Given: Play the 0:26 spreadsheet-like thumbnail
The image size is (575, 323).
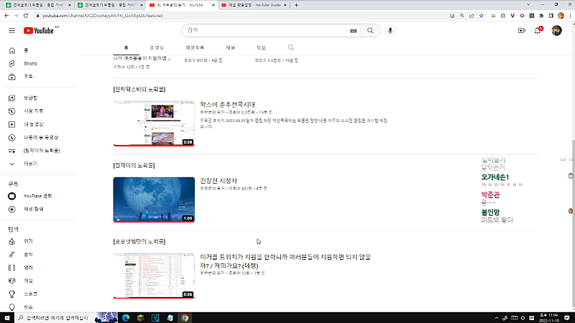Looking at the screenshot, I should (x=154, y=276).
